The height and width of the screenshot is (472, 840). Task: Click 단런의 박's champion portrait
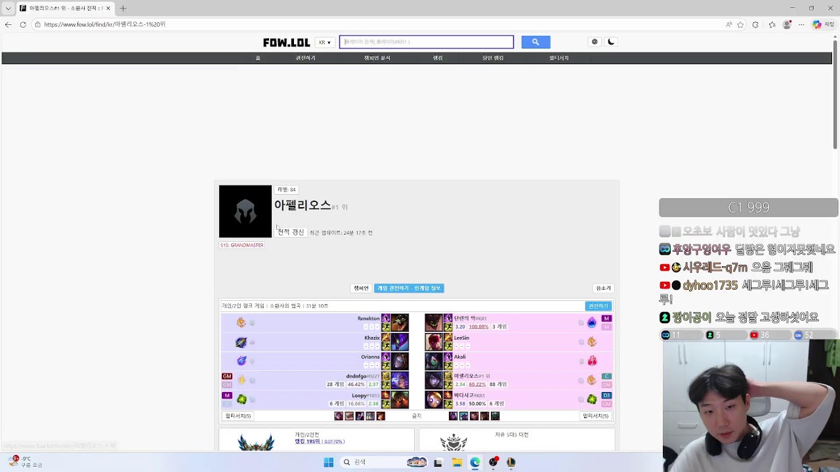[433, 323]
